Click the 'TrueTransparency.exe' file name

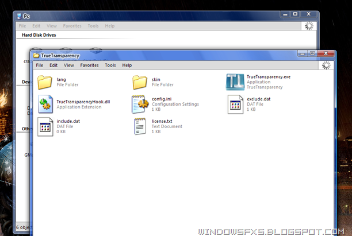(x=269, y=76)
